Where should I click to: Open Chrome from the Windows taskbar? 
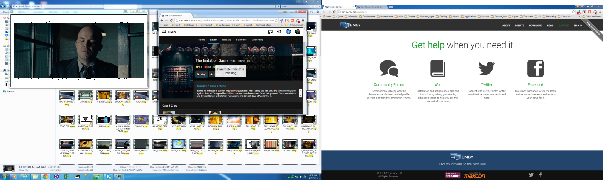[x=46, y=177]
